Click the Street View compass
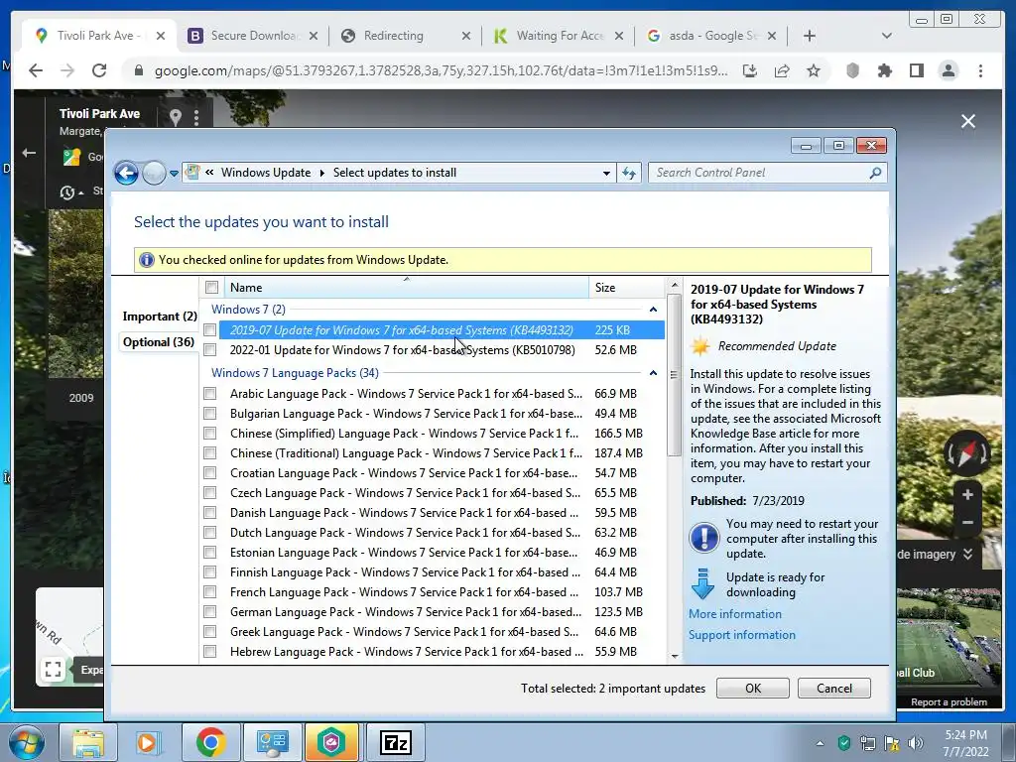 [966, 453]
